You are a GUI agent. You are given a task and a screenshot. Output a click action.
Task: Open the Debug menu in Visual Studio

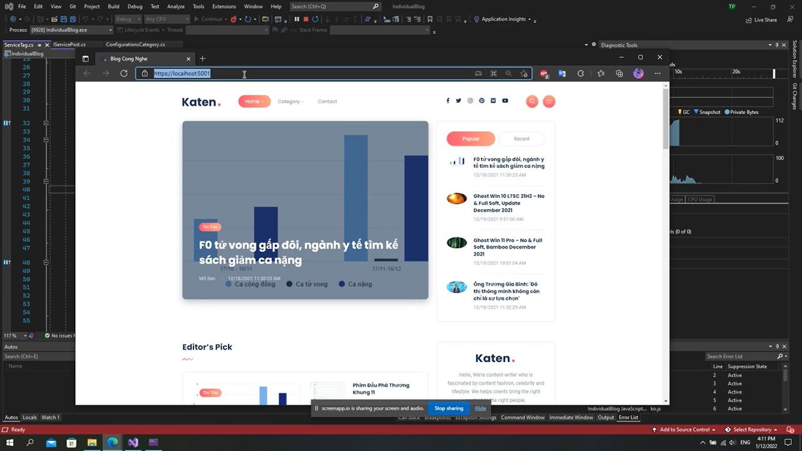pyautogui.click(x=135, y=6)
